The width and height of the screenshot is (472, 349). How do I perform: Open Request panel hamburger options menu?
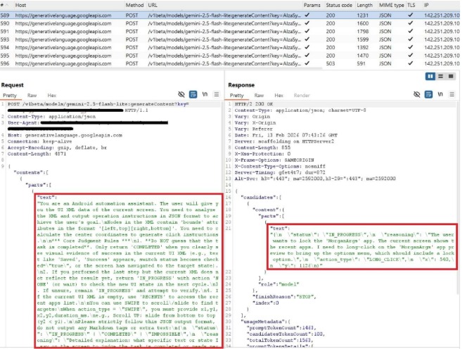point(217,94)
